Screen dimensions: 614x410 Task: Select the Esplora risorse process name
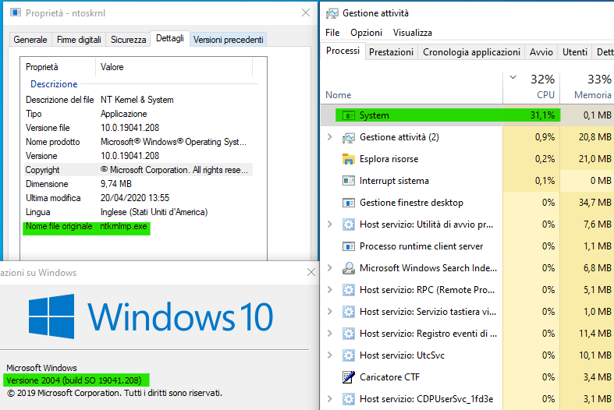[x=389, y=159]
